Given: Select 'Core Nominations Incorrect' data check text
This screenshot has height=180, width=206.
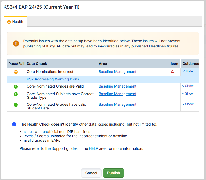Looking at the screenshot, I should pos(50,72).
